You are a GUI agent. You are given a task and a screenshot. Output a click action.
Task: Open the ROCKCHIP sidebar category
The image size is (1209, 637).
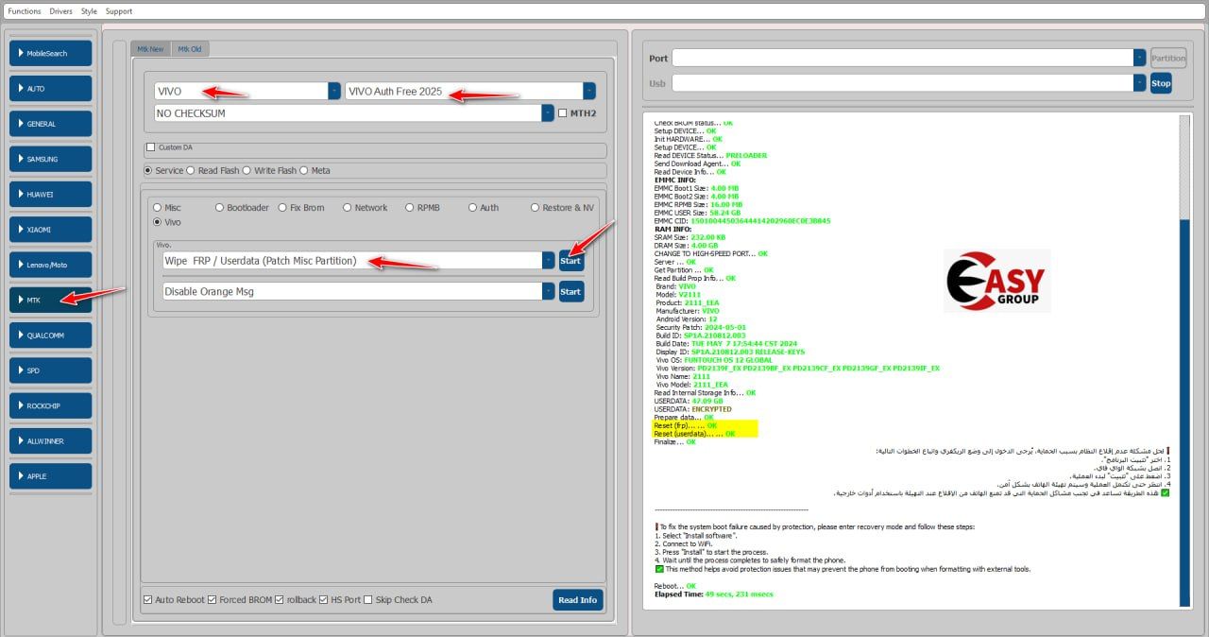point(50,406)
